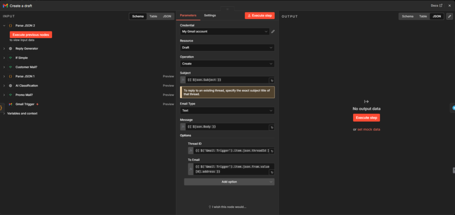Switch the output view to JSON
This screenshot has height=215, width=455.
[x=436, y=16]
